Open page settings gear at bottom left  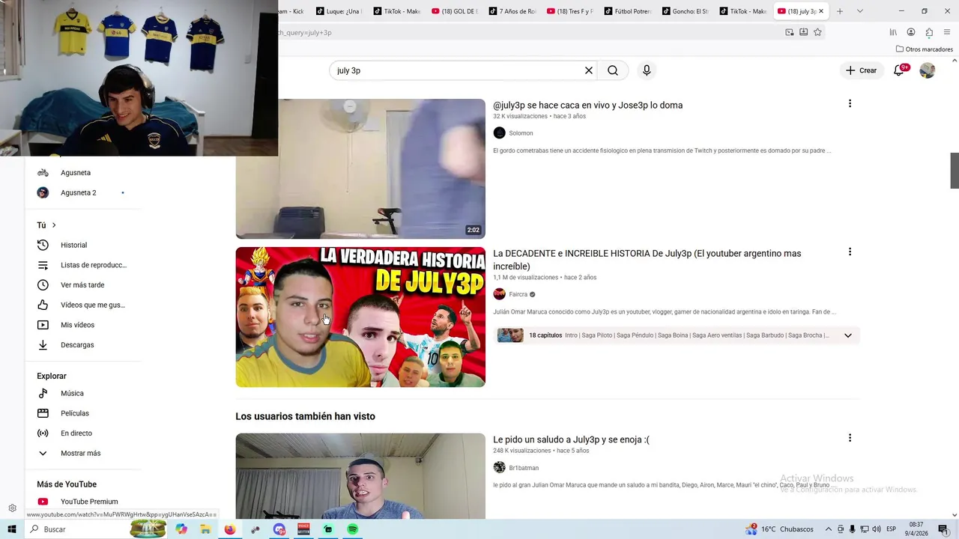click(x=12, y=508)
